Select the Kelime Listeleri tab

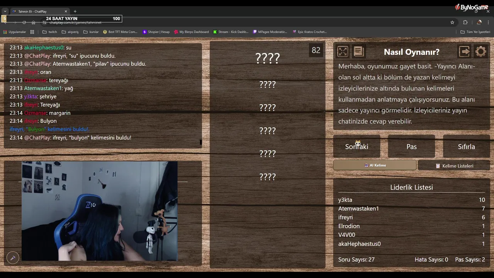click(x=454, y=166)
